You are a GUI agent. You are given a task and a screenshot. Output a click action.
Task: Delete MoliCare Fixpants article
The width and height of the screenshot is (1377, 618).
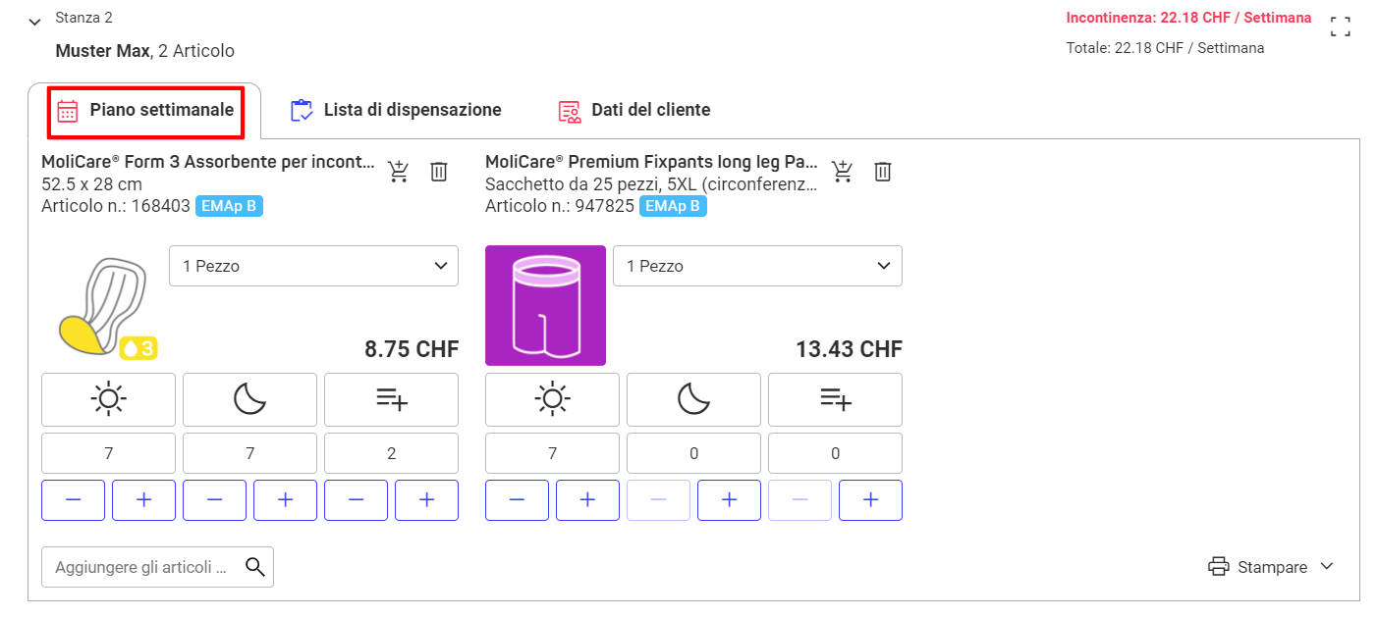[883, 172]
